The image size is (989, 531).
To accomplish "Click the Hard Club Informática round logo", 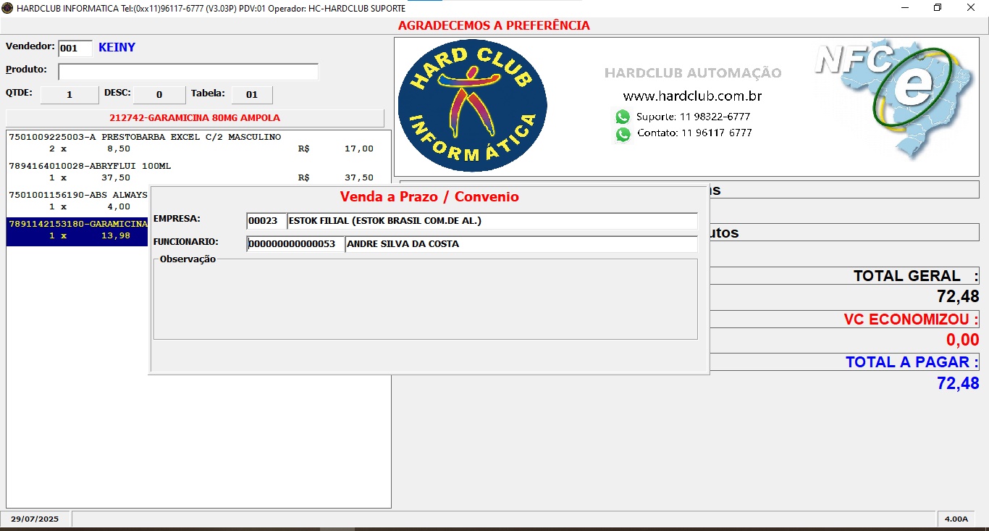I will tap(472, 106).
